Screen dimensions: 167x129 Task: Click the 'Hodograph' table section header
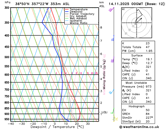tap(137, 106)
